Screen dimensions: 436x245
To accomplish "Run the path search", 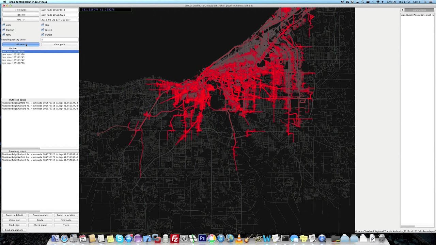I will (x=21, y=44).
